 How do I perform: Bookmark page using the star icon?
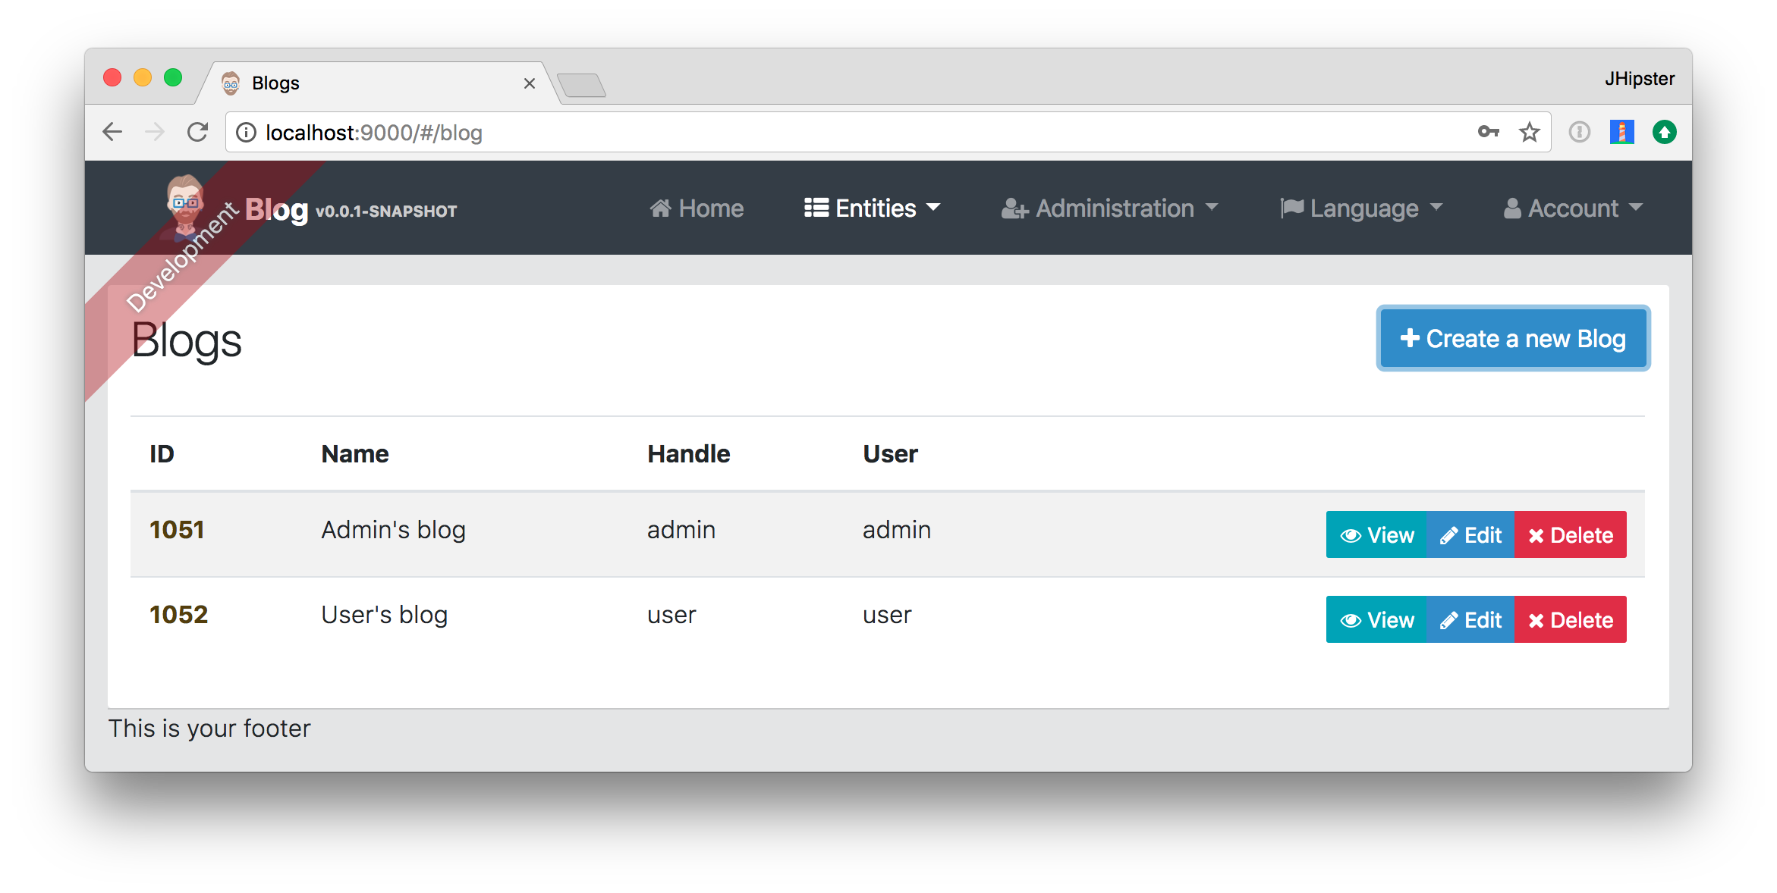tap(1529, 133)
